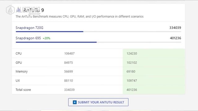Click the Snapdragon 720G score progress bar
Screen dimensions: 198x111
point(98,31)
